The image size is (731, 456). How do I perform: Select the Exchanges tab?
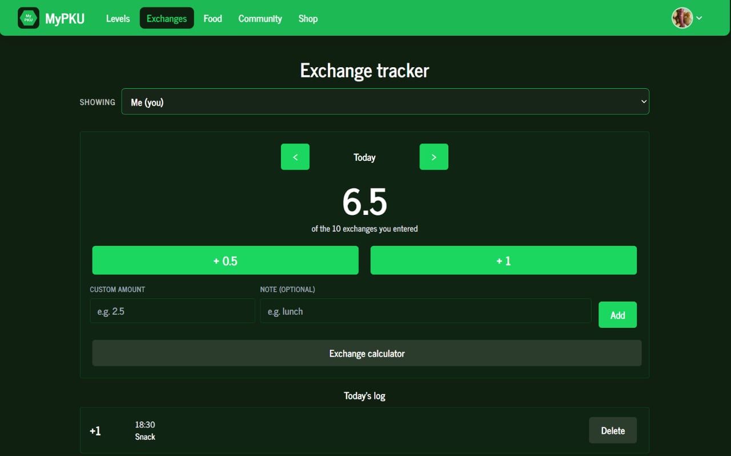pos(167,18)
